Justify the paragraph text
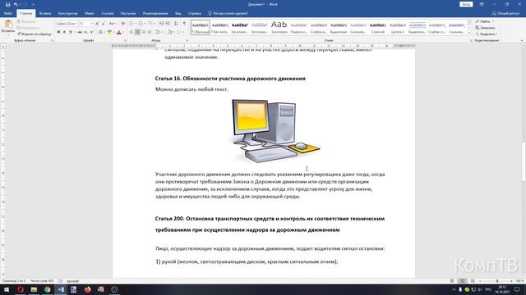The image size is (526, 295). [x=150, y=32]
